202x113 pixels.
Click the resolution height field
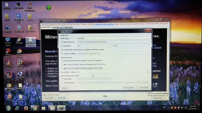click(132, 46)
